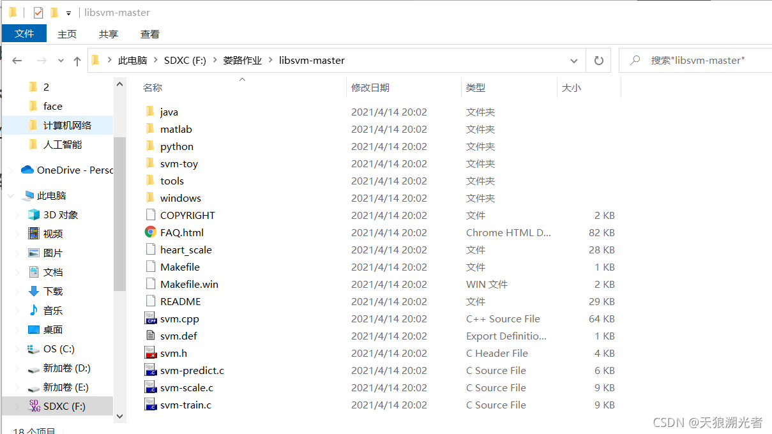
Task: Open the address bar history dropdown
Action: click(x=574, y=61)
